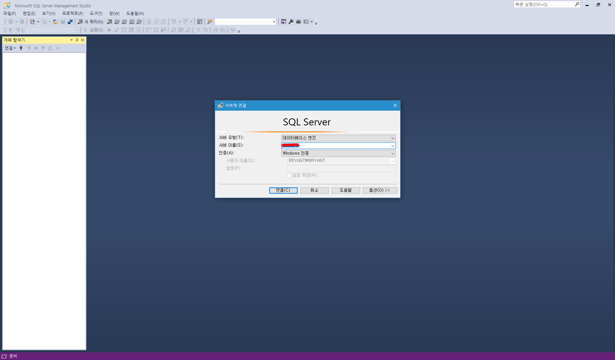The width and height of the screenshot is (615, 360).
Task: Open the 파일(F) menu
Action: 10,13
